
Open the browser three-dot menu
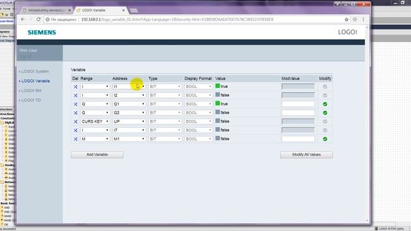363,19
